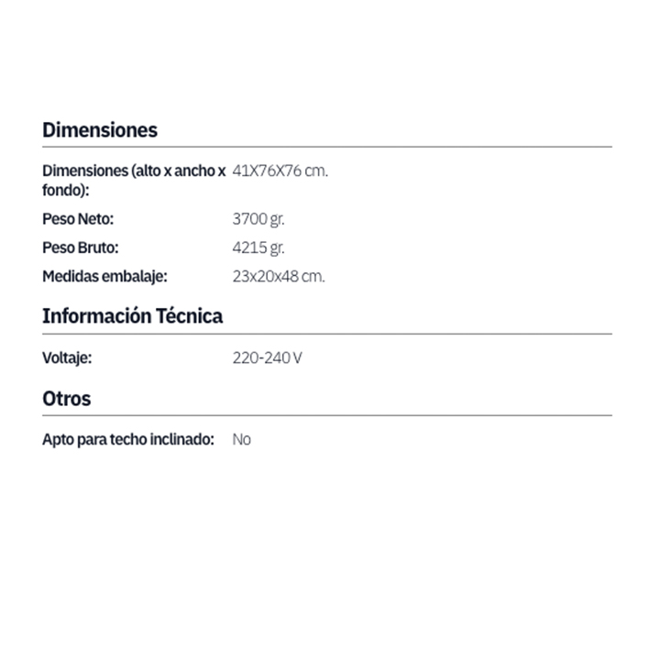Select the 'No' value for techo inclinado
The width and height of the screenshot is (660, 660).
(242, 439)
